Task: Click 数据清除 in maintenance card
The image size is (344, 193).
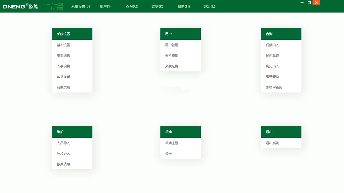Action: pos(63,164)
